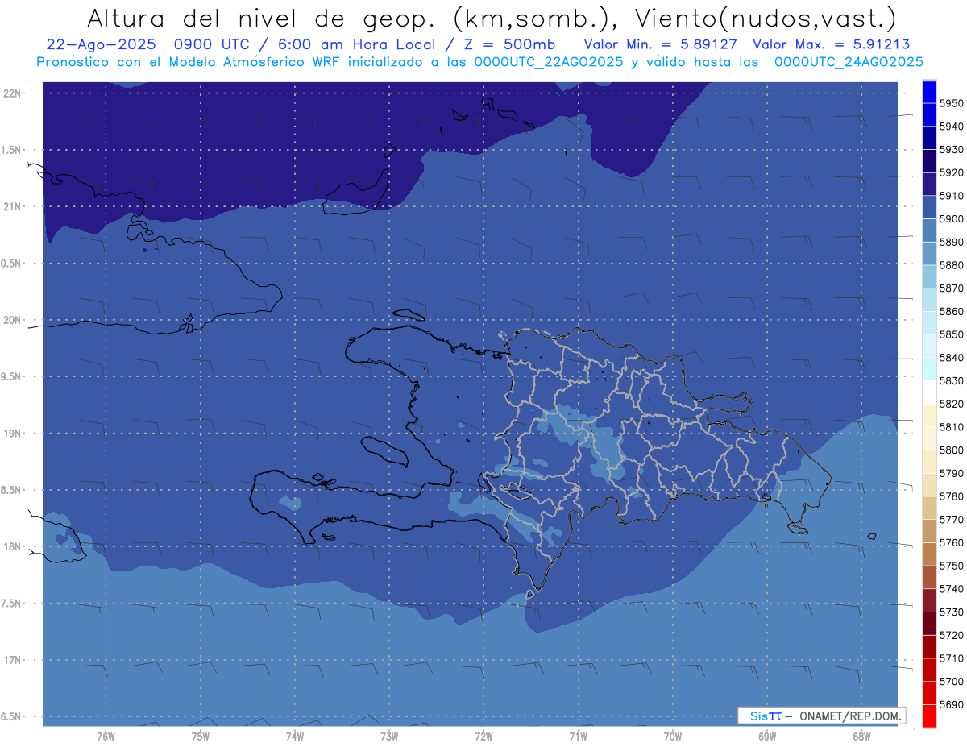967x747 pixels.
Task: Pick blue swatch between 5900 and 5910
Action: point(928,207)
